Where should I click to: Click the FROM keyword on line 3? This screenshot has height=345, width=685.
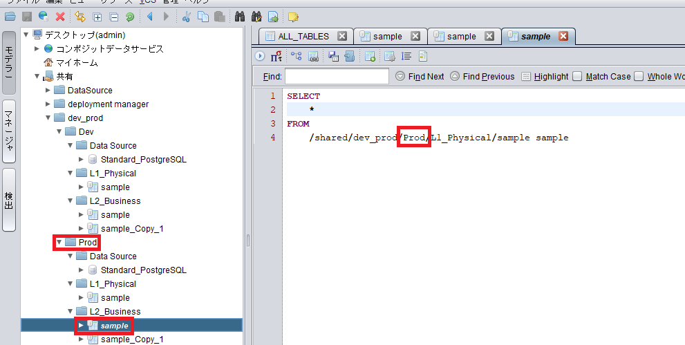coord(299,124)
